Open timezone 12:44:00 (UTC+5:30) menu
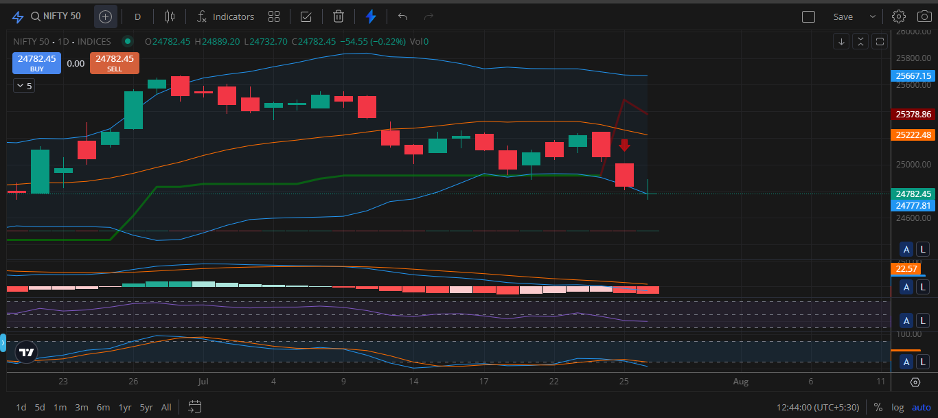Viewport: 938px width, 418px height. tap(818, 407)
